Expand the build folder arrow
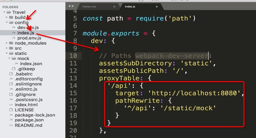256x138 pixels. pyautogui.click(x=7, y=17)
